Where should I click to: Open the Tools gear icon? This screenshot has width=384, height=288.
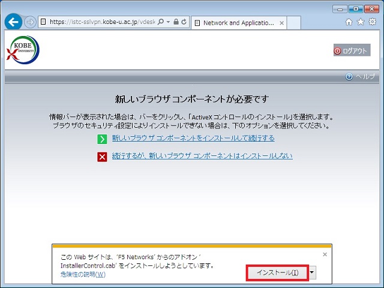point(372,22)
